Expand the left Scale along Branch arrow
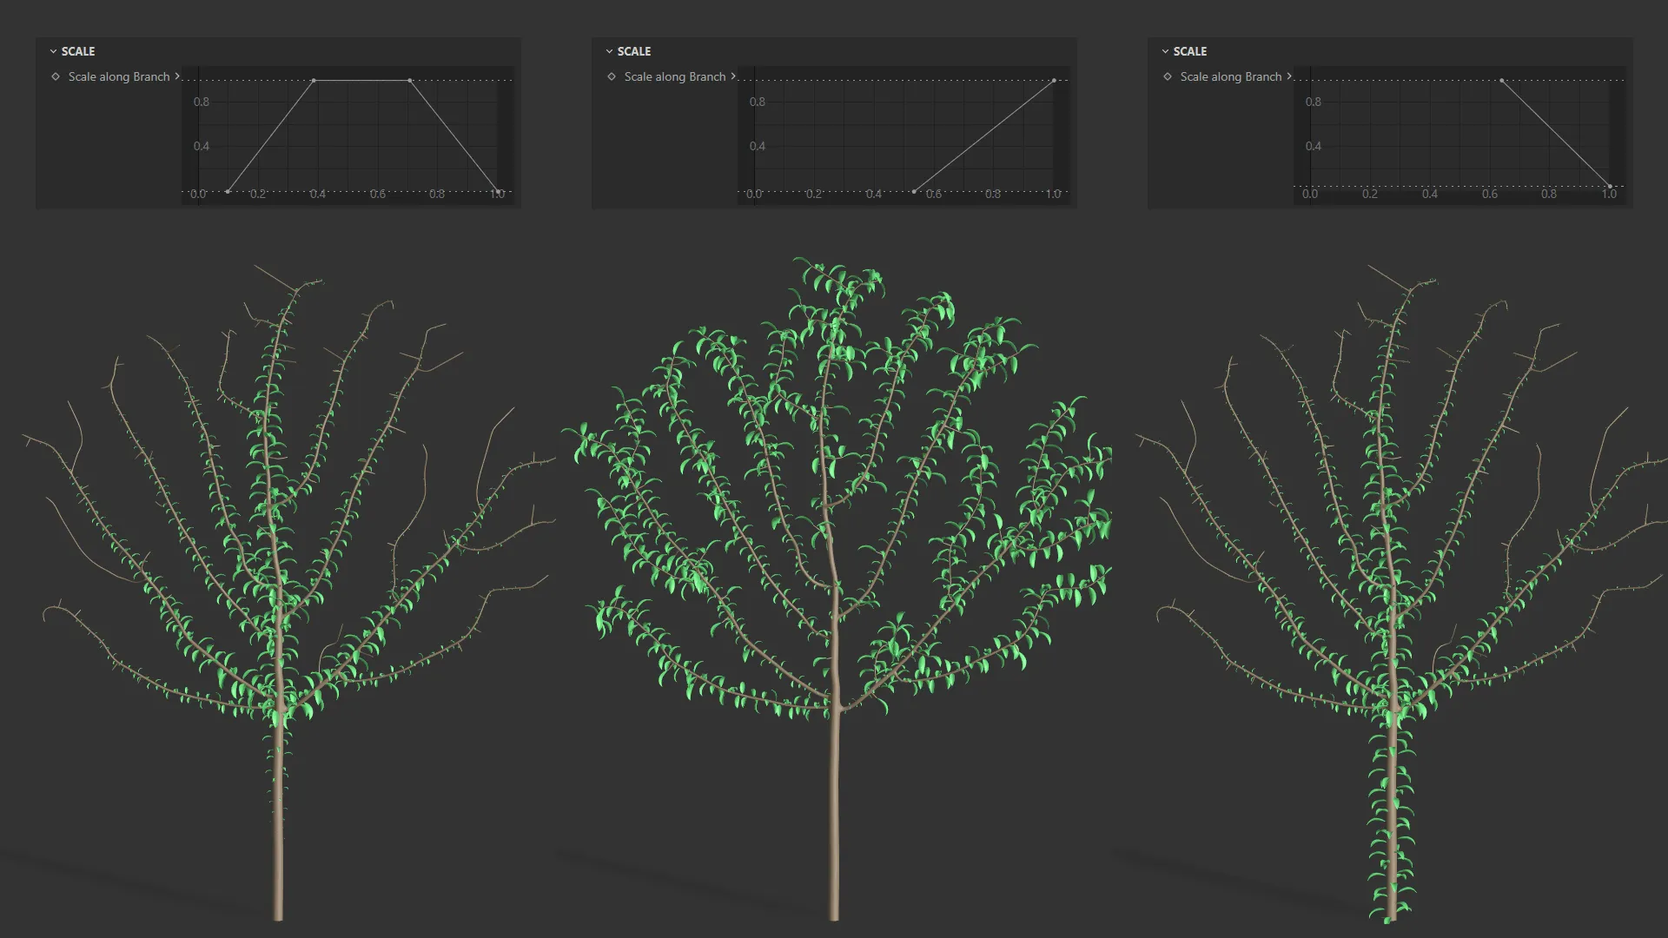The image size is (1668, 938). pyautogui.click(x=177, y=76)
